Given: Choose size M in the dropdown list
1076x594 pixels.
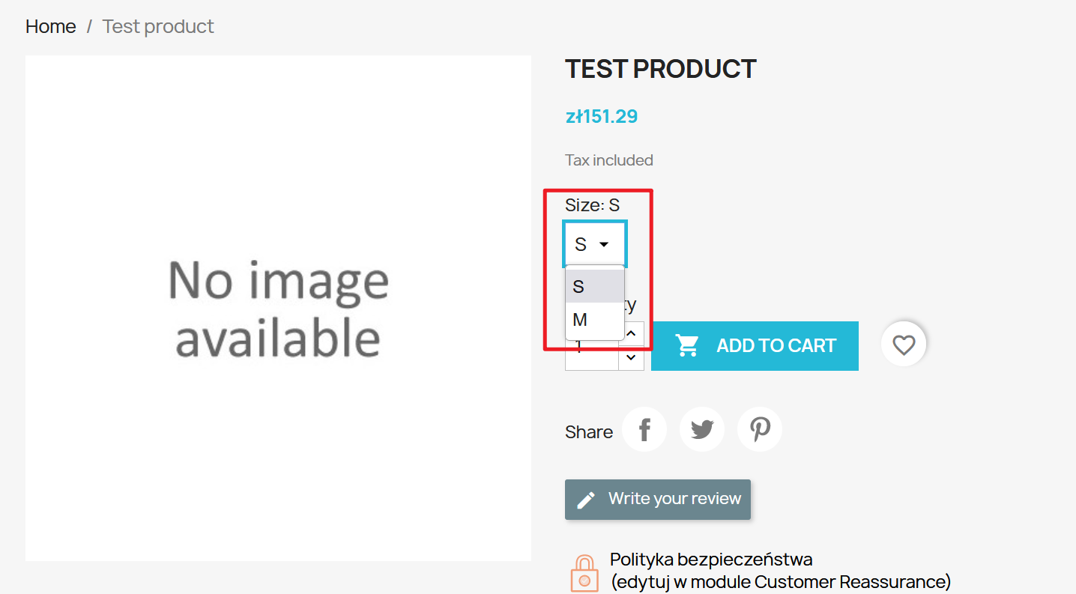Looking at the screenshot, I should tap(594, 320).
